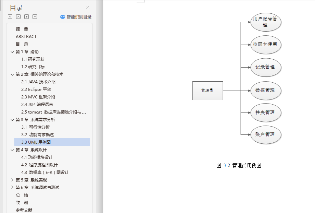Click the 用户账号管理 ellipse in diagram
The height and width of the screenshot is (213, 315).
pyautogui.click(x=266, y=22)
